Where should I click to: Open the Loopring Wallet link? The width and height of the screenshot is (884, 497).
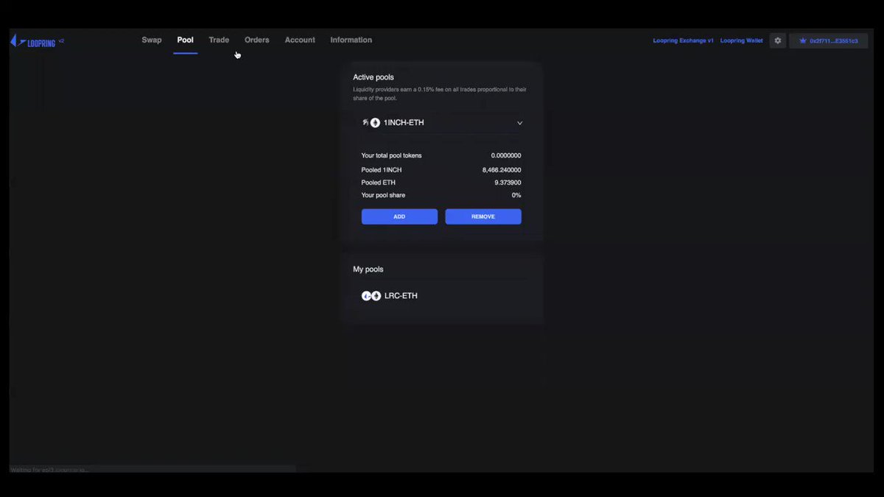click(741, 40)
